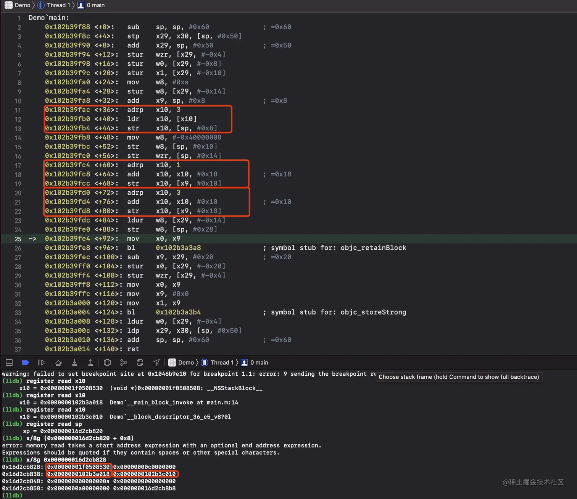Click main frame icon in top jump bar
This screenshot has height=499, width=577.
81,5
